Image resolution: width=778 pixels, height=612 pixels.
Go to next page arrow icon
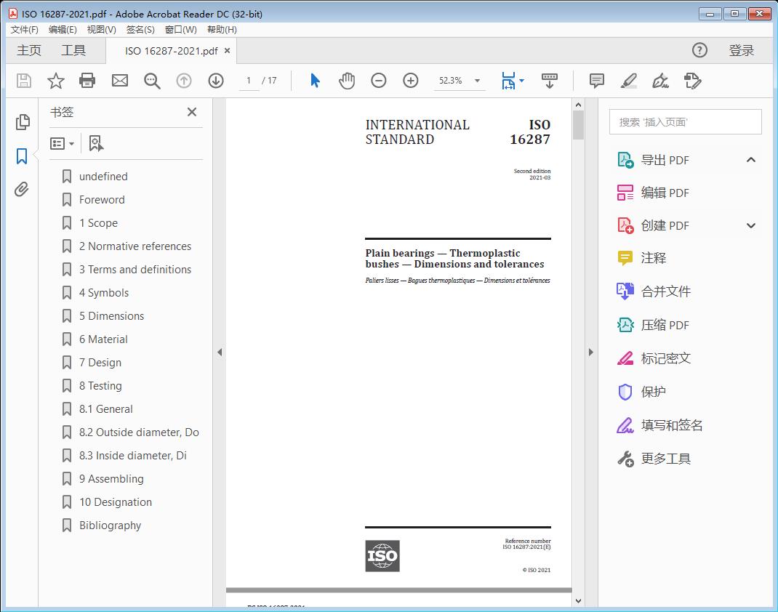[216, 81]
